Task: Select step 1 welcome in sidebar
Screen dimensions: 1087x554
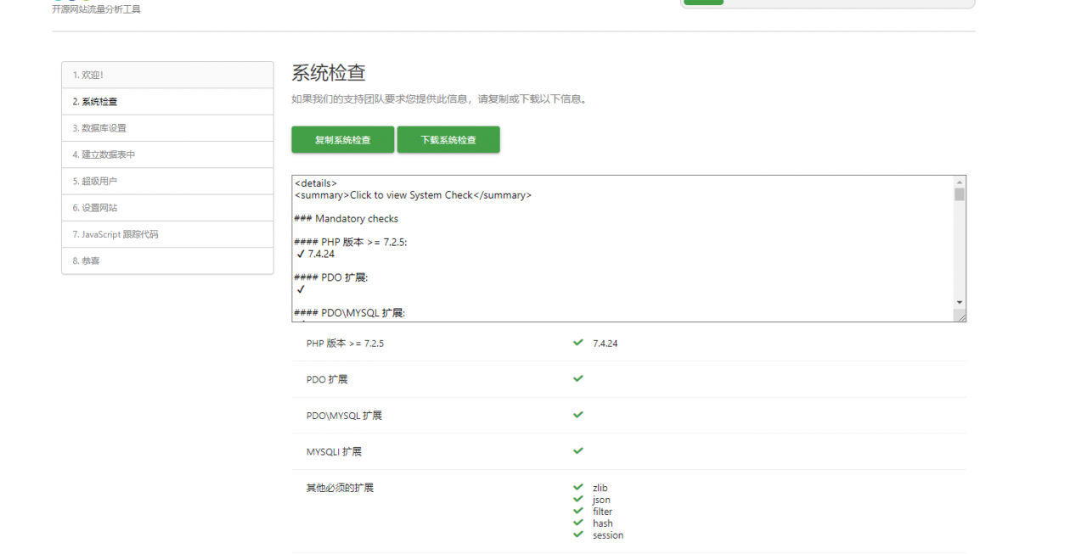Action: click(167, 75)
